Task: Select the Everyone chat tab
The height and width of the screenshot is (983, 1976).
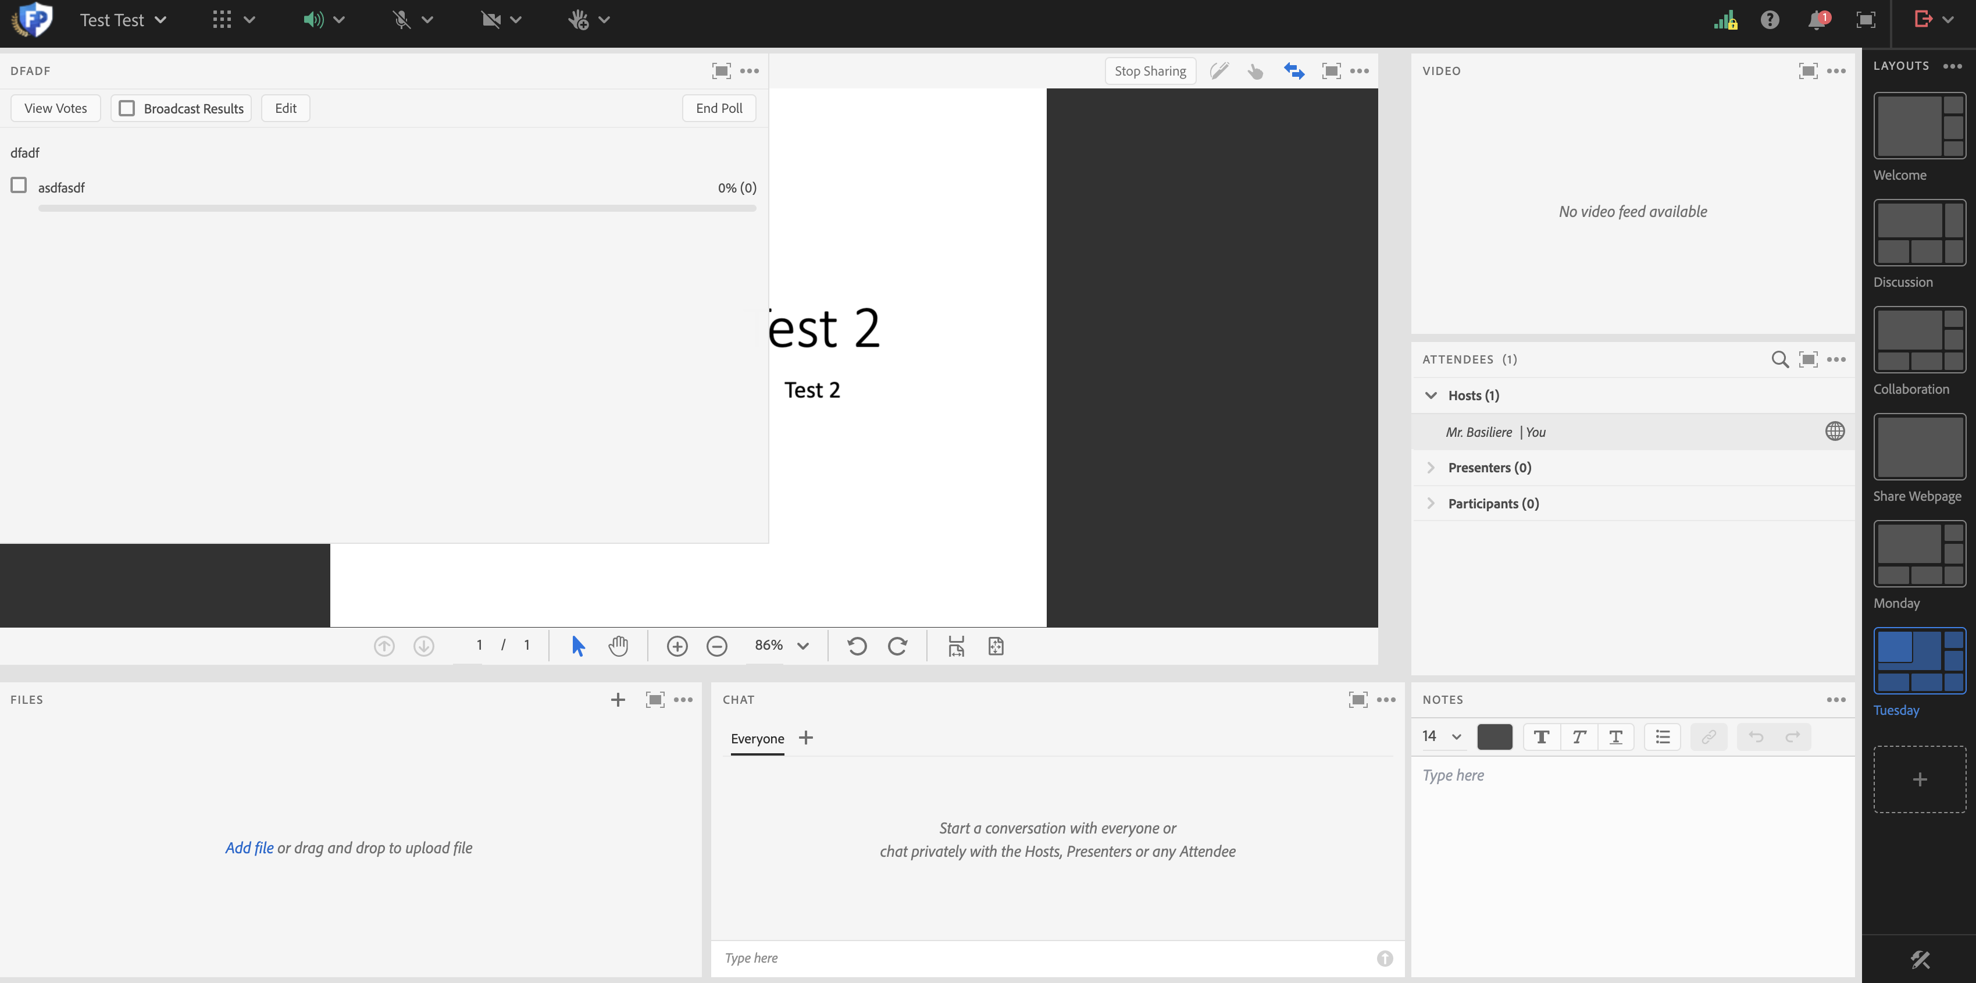Action: pos(757,738)
